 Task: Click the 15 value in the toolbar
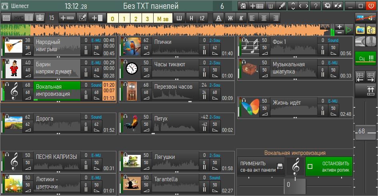coord(52,18)
